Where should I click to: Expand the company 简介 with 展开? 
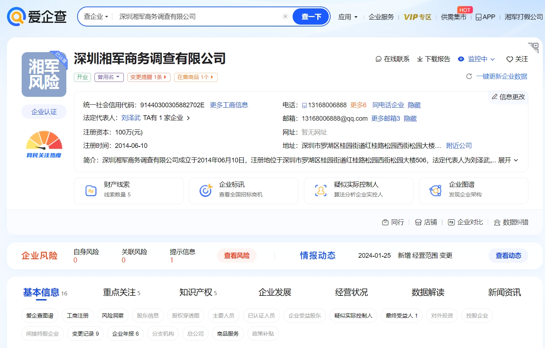pos(508,160)
